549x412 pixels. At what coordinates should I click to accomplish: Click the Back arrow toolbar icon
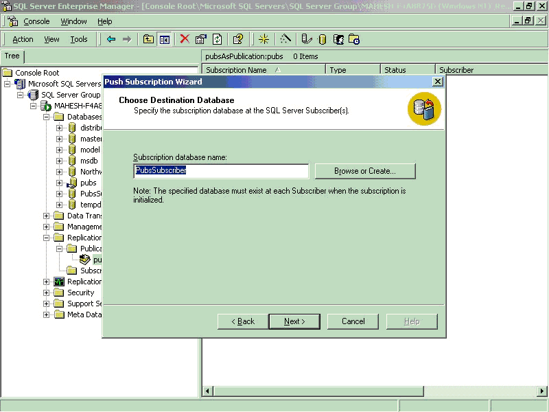click(111, 39)
